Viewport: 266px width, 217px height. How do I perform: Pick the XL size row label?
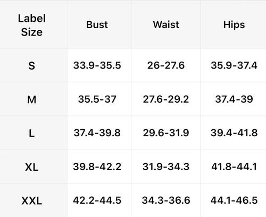click(32, 167)
